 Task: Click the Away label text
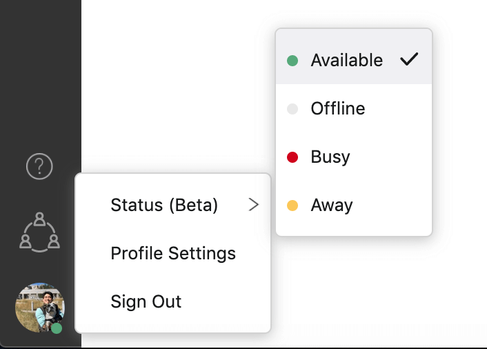pyautogui.click(x=332, y=206)
